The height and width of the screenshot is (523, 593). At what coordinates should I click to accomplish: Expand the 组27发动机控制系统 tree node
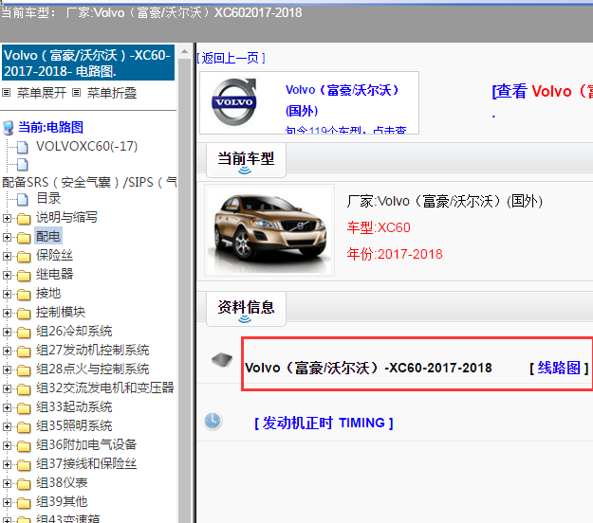point(7,351)
